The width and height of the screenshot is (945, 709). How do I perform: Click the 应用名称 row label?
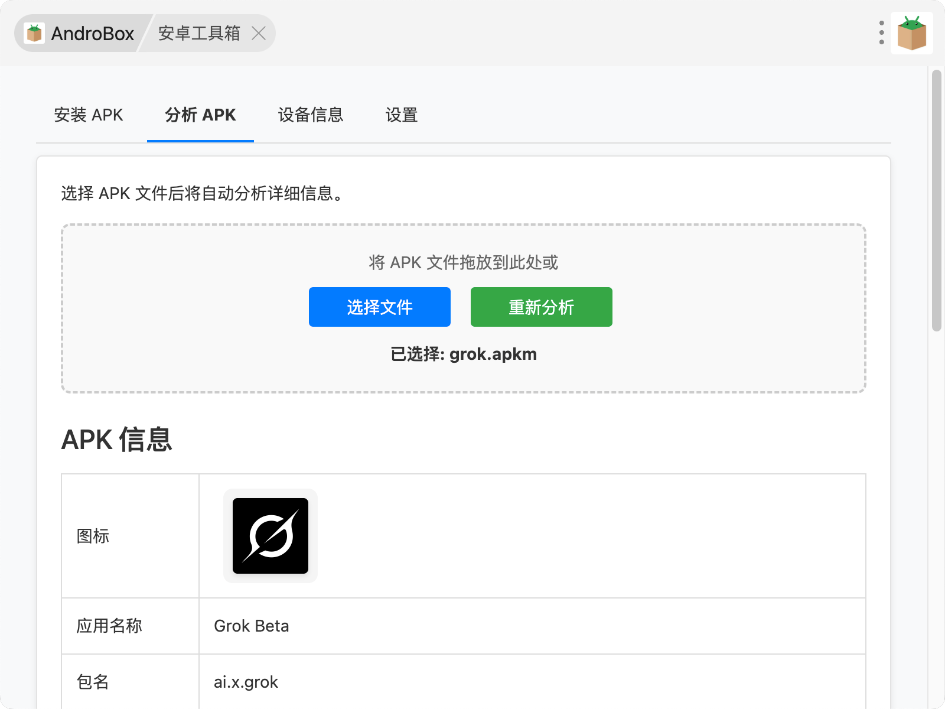pos(109,626)
